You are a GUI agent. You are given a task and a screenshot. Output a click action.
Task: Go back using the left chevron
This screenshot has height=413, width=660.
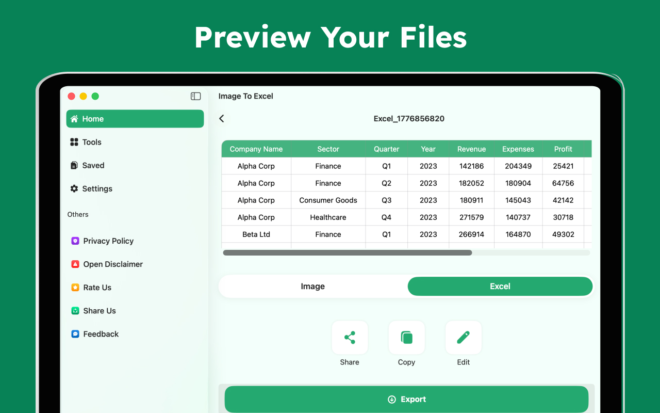(222, 119)
